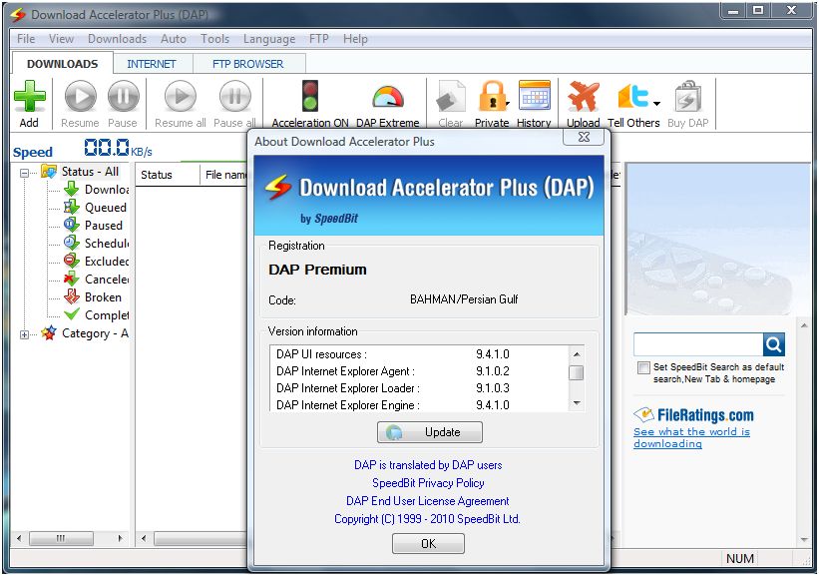Open the Auto menu
This screenshot has height=576, width=819.
(x=174, y=39)
